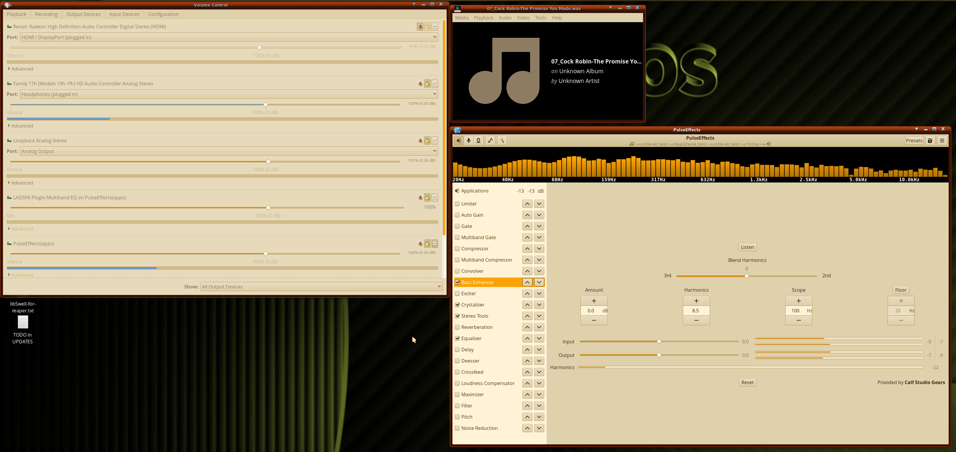Open the Headphones port dropdown
956x452 pixels.
229,94
